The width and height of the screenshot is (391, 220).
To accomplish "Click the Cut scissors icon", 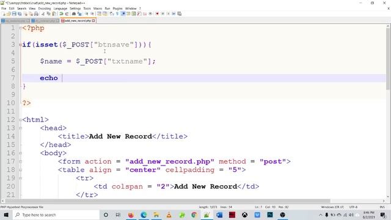I will (x=43, y=13).
